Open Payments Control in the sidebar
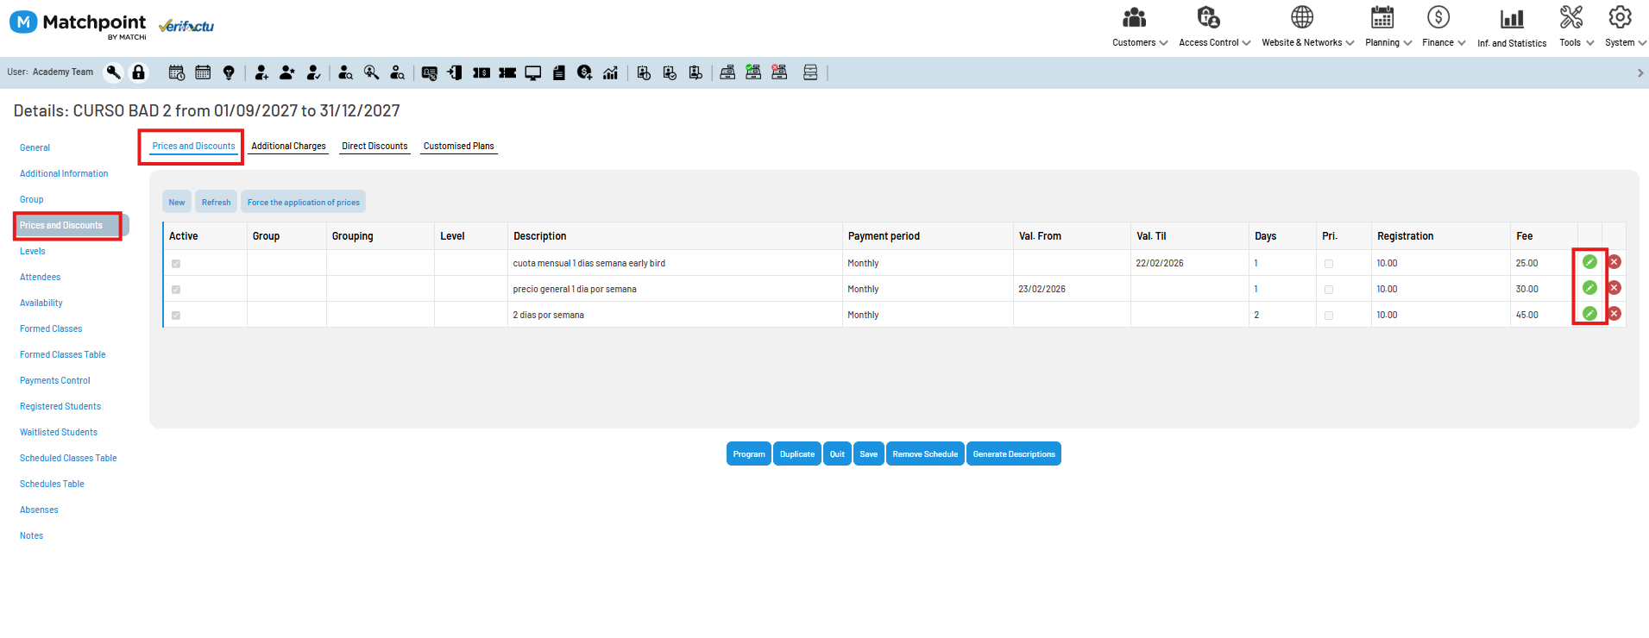Viewport: 1649px width, 638px height. click(55, 381)
